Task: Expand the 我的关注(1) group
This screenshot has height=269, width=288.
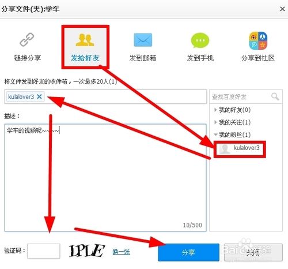Action: 215,122
